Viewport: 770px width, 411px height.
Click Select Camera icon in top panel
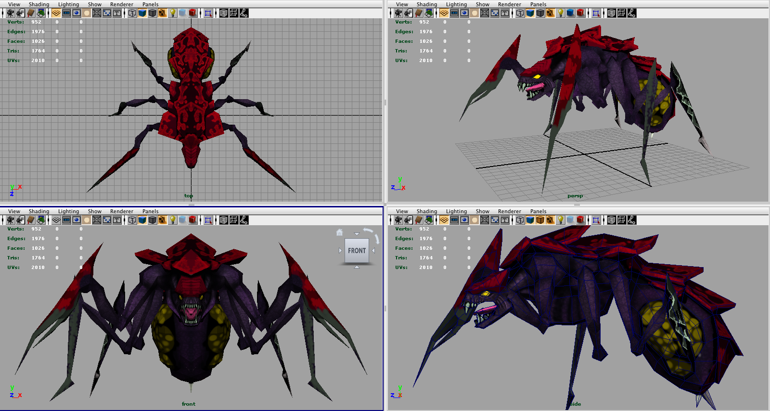(x=10, y=13)
